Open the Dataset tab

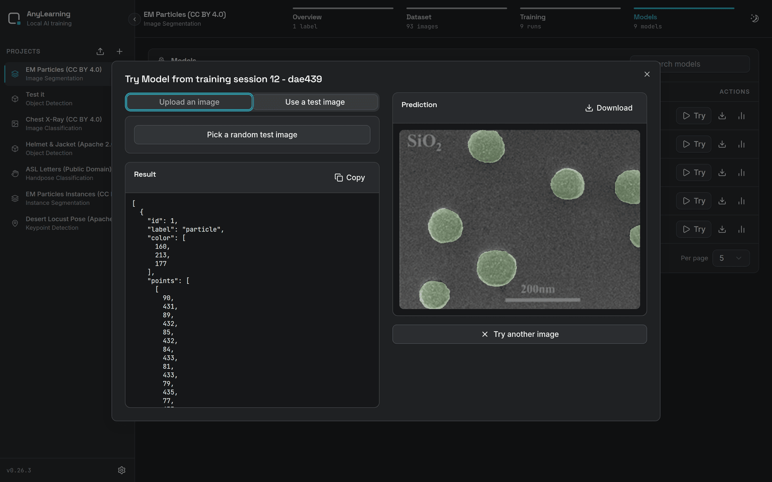coord(456,19)
